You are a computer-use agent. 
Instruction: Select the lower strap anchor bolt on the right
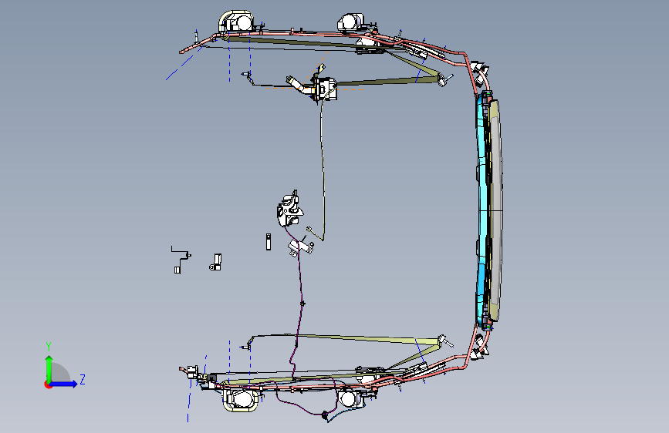point(445,341)
